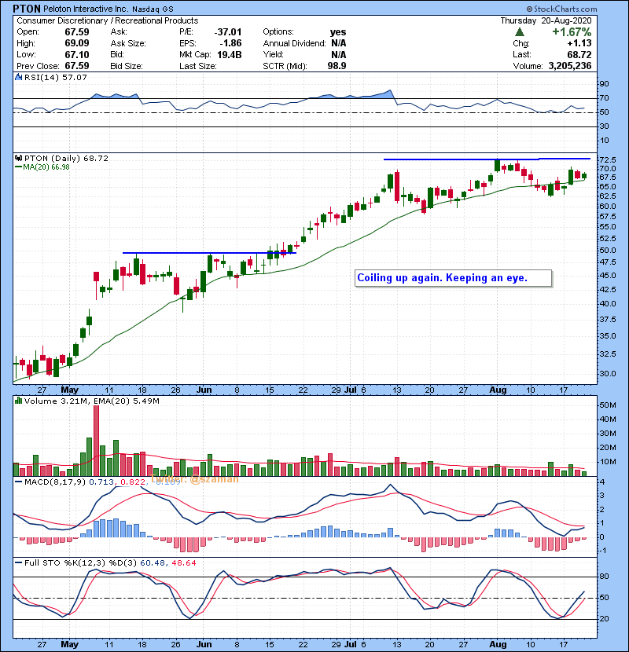Screen dimensions: 629x652
Task: Click the Low value 67.10
Action: [77, 54]
